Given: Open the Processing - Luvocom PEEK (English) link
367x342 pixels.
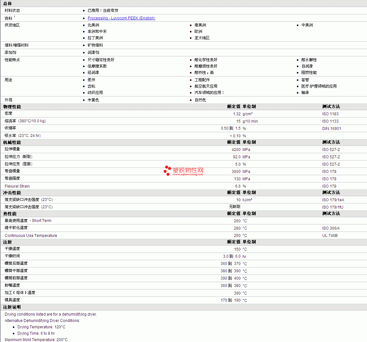Looking at the screenshot, I should coord(121,18).
